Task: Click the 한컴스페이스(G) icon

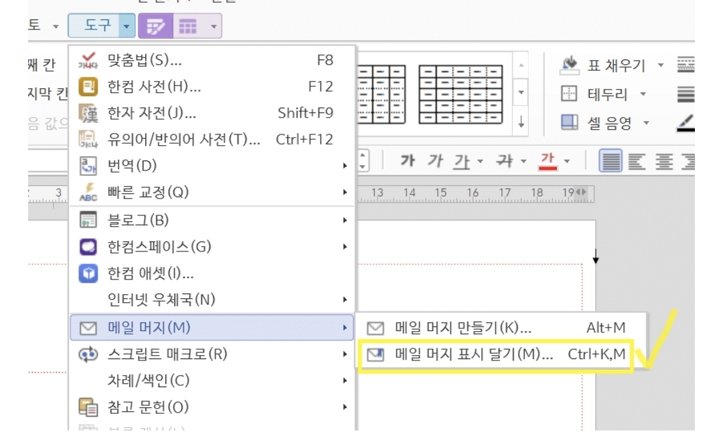Action: [88, 246]
